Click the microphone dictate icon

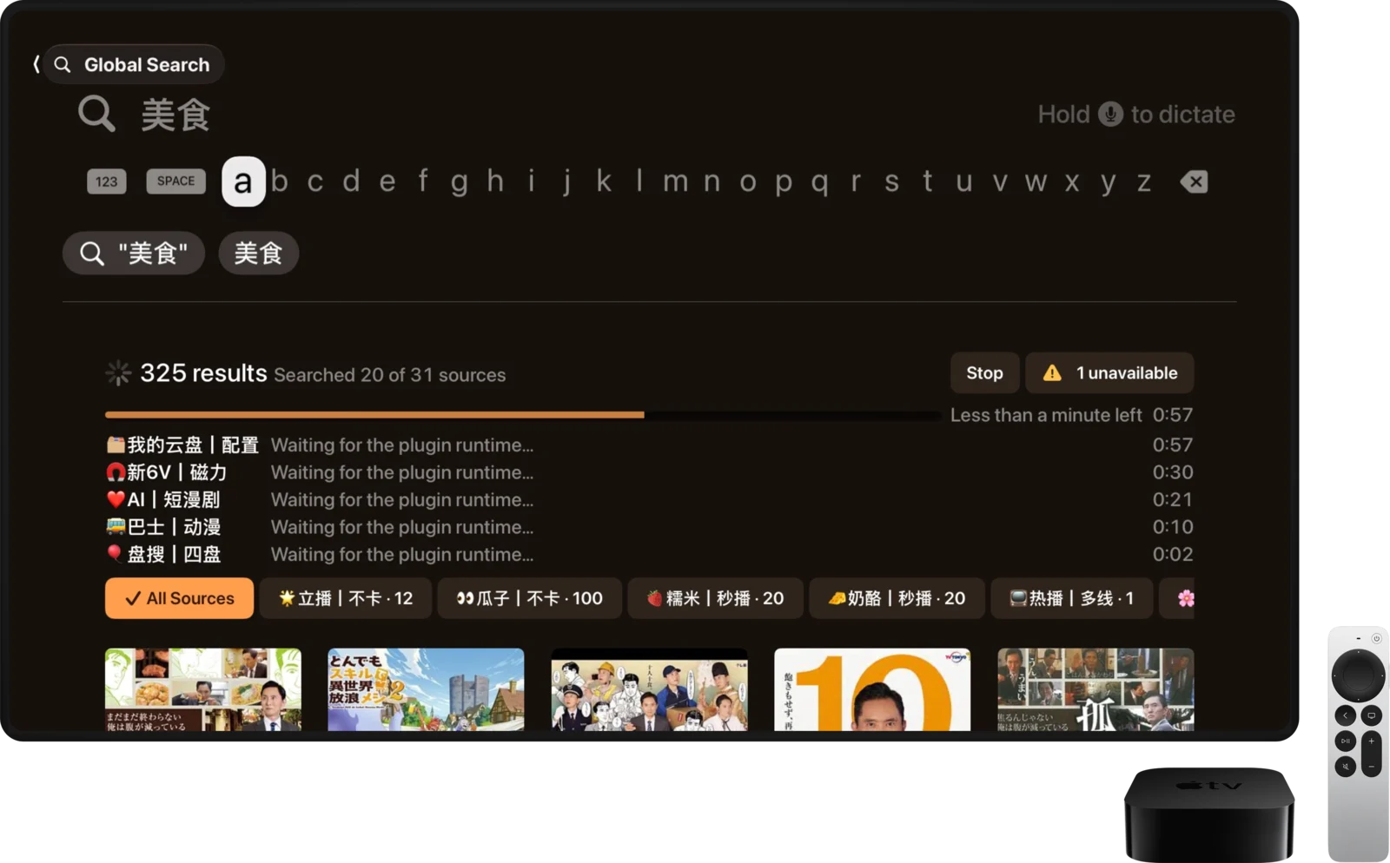(1110, 114)
